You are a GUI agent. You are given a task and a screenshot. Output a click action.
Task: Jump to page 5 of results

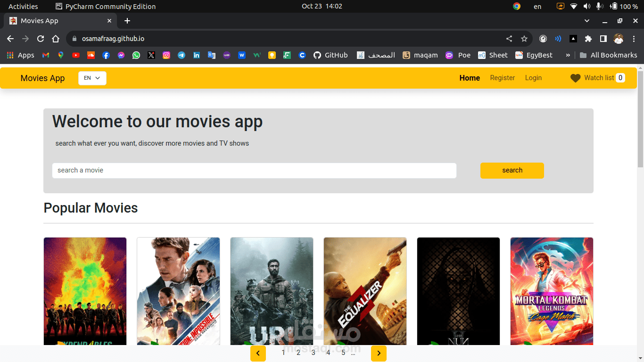point(343,353)
